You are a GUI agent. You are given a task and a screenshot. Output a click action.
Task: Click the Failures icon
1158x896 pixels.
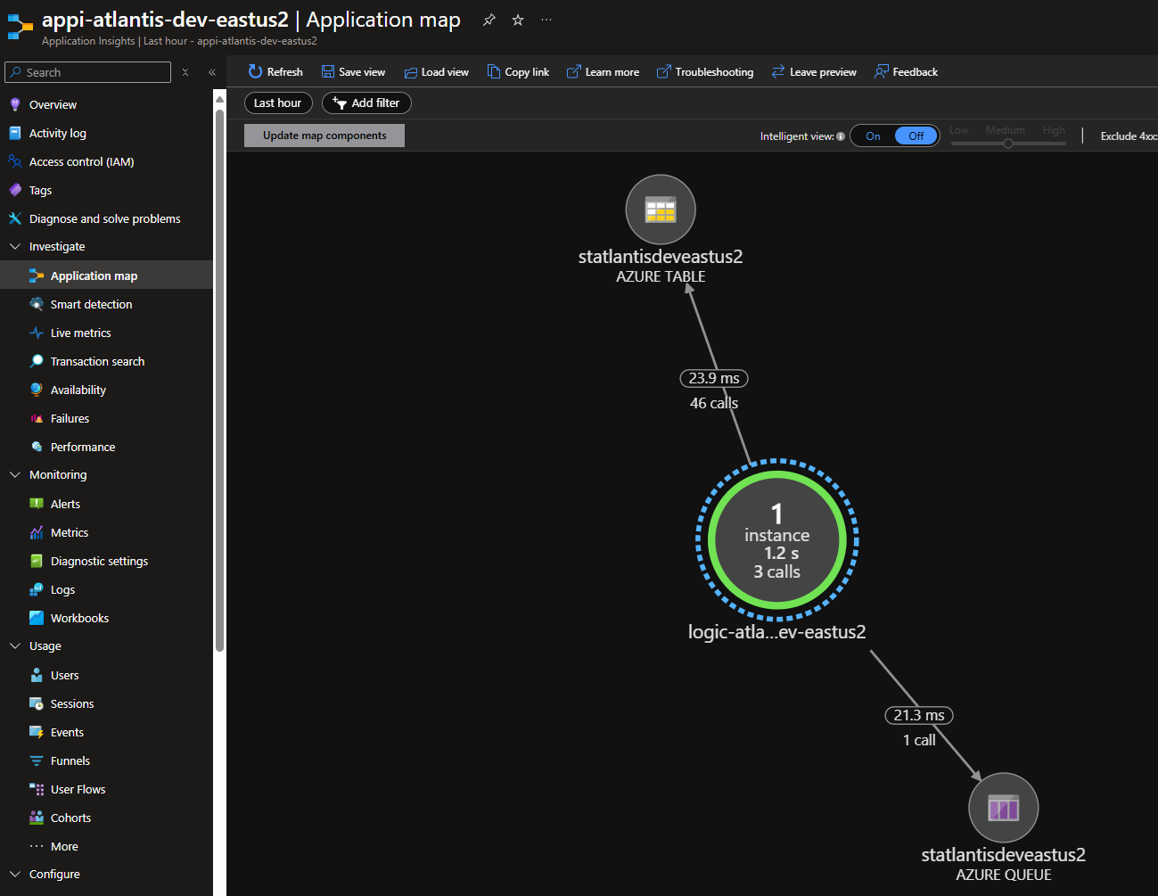37,418
